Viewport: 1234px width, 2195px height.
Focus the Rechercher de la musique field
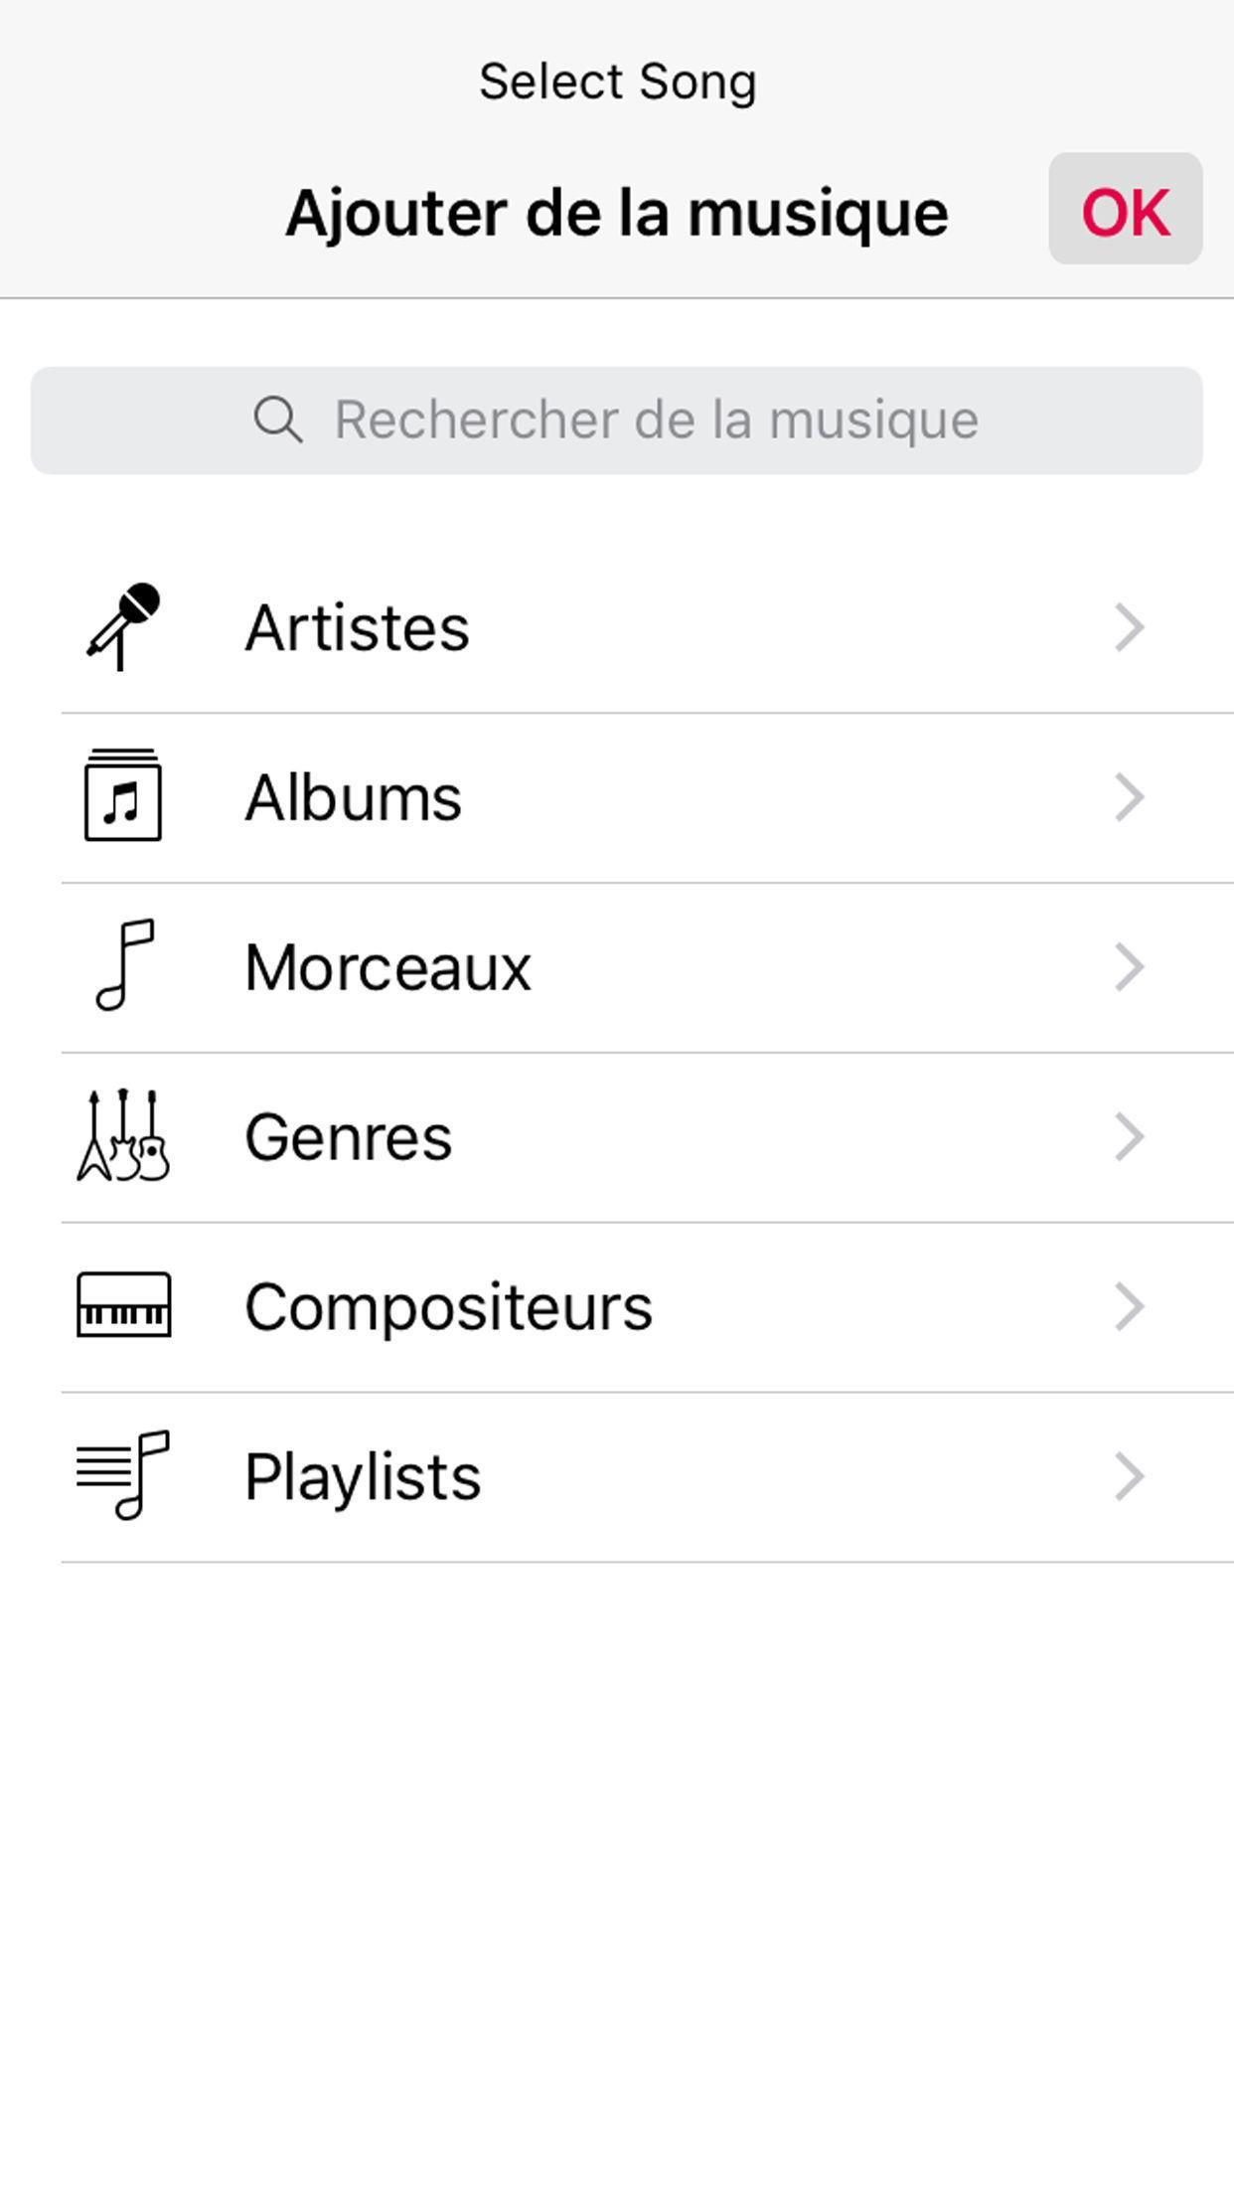tap(617, 421)
